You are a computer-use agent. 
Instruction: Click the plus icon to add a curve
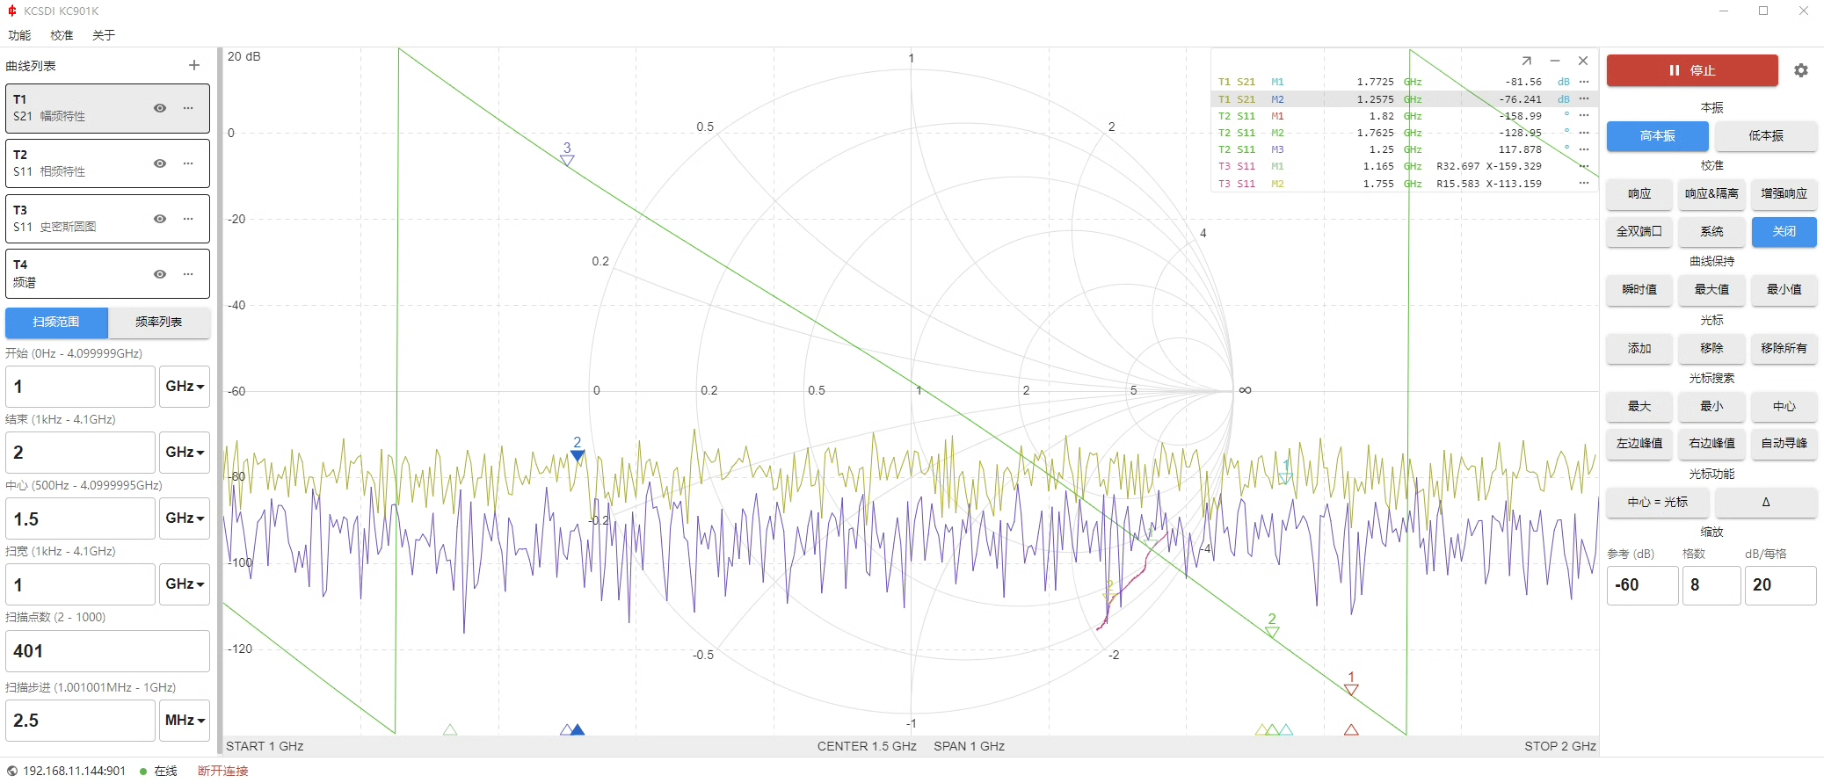(194, 65)
